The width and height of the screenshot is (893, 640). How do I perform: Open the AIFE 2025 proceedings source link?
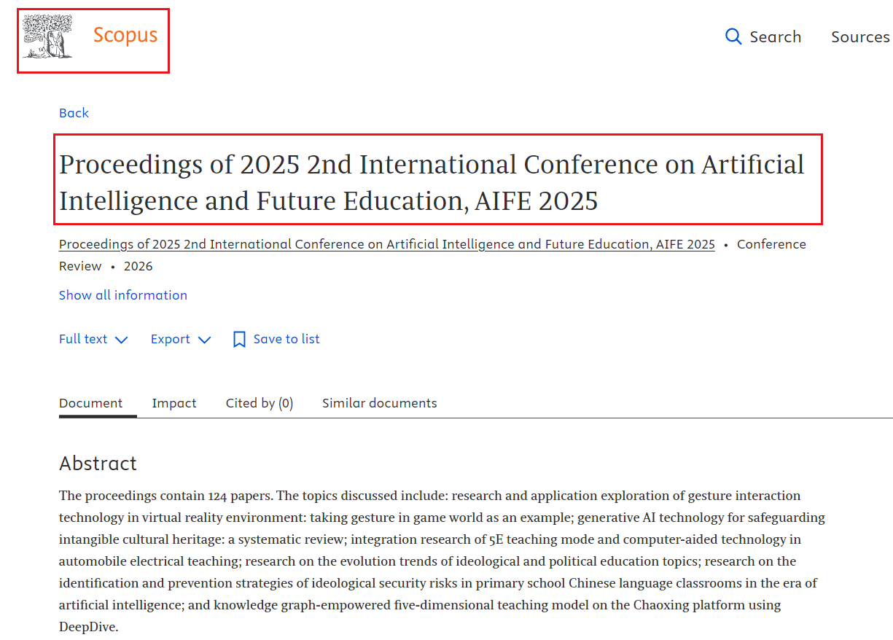[386, 244]
